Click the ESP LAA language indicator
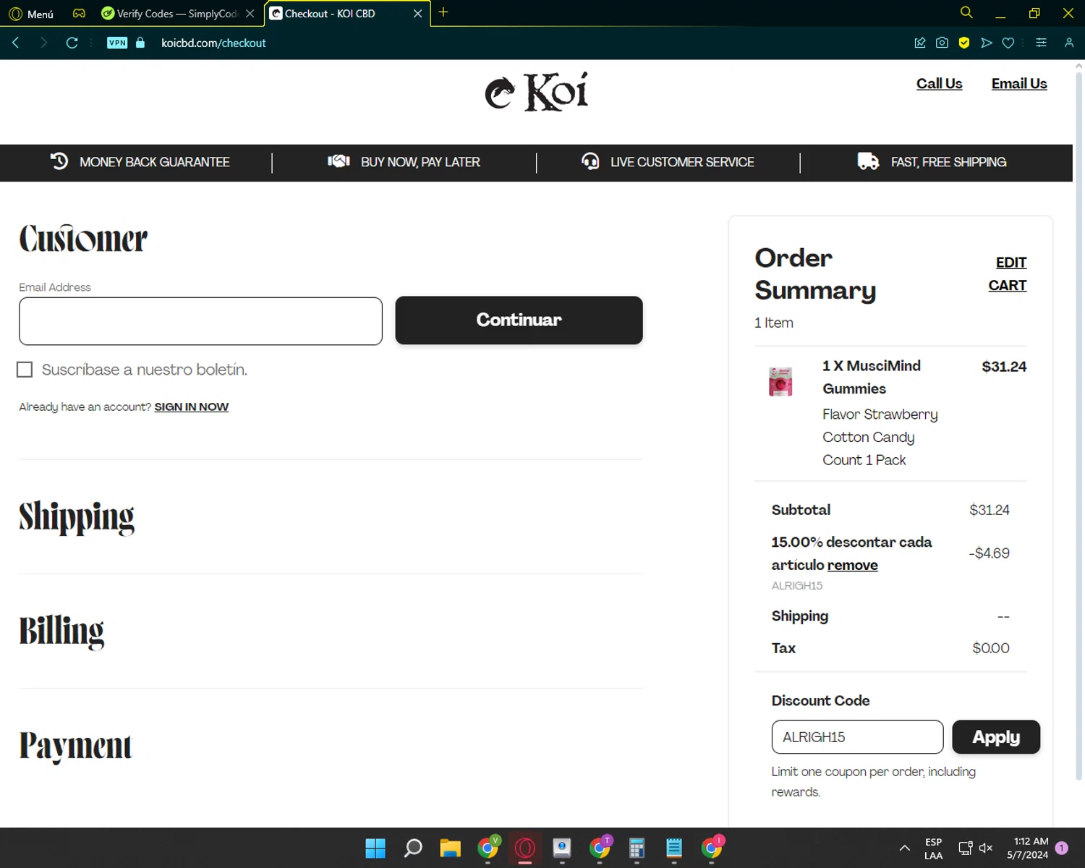Screen dimensions: 1085x868 click(933, 848)
